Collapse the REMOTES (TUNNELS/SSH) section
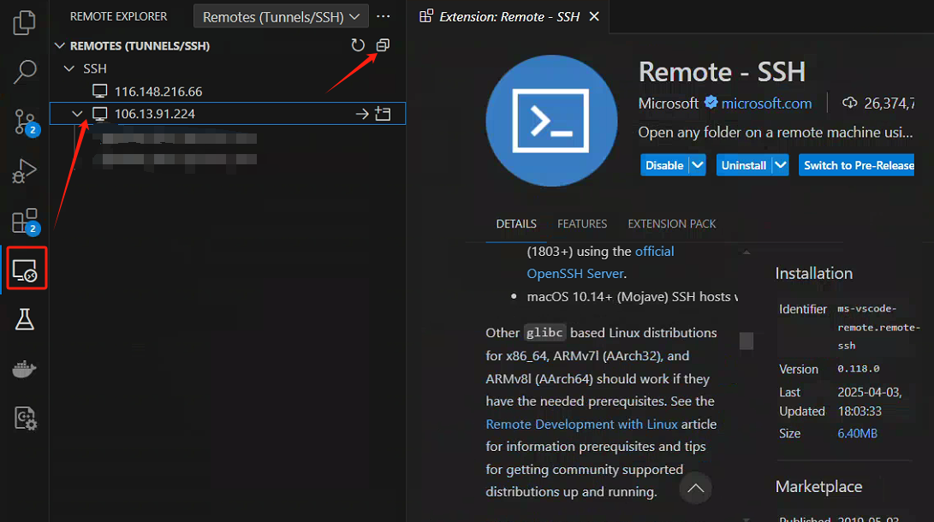Screen dimensions: 934x522 point(60,46)
